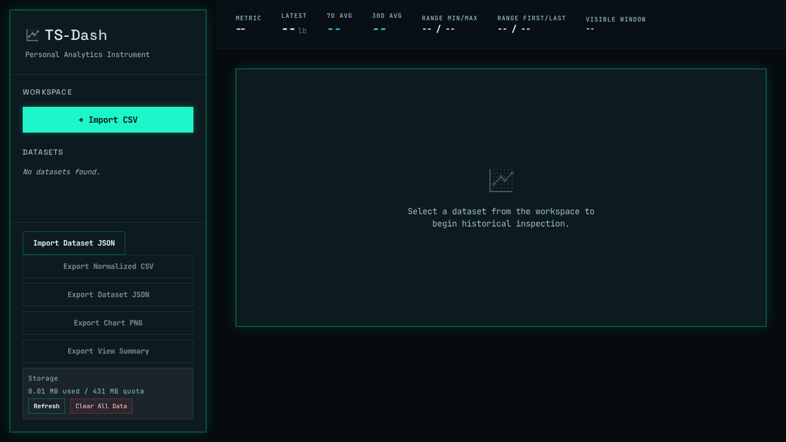Click the 'lb' unit next to LATEST

click(302, 31)
